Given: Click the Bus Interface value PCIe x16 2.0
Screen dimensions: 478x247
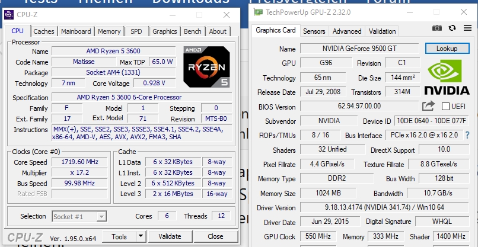Looking at the screenshot, I should point(425,135).
